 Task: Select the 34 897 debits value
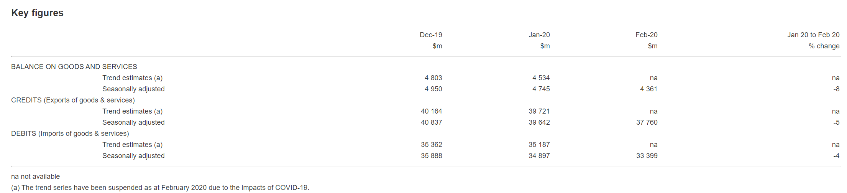(539, 156)
